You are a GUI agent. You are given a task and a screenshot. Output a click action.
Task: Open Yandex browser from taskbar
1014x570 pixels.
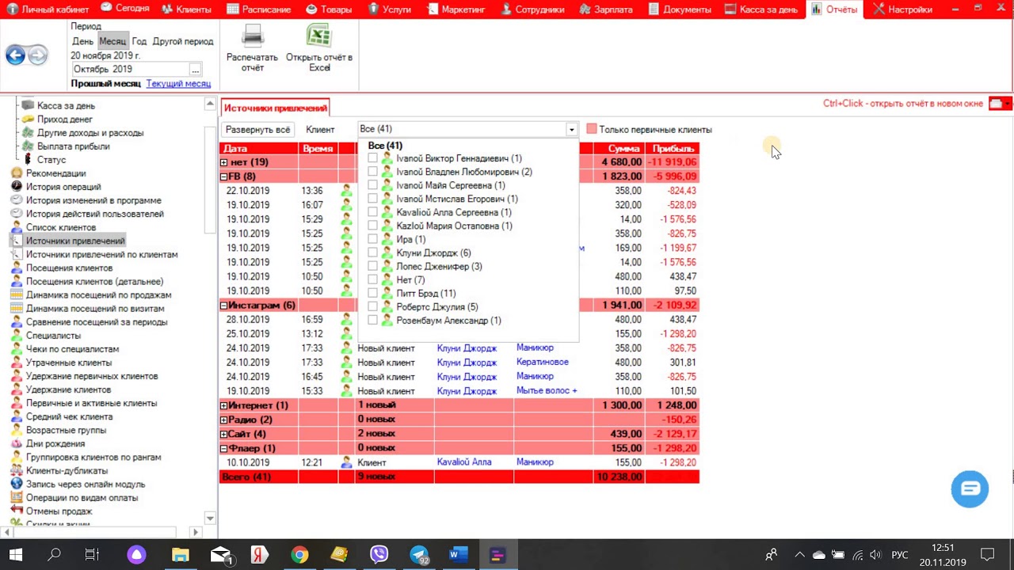[260, 554]
